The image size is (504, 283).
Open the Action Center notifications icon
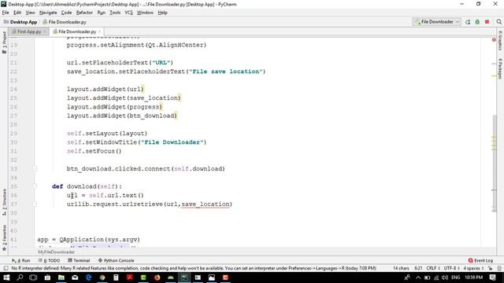coord(493,277)
